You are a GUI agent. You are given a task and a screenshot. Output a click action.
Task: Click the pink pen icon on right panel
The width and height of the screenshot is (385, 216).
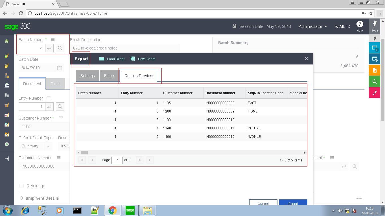[x=375, y=93]
